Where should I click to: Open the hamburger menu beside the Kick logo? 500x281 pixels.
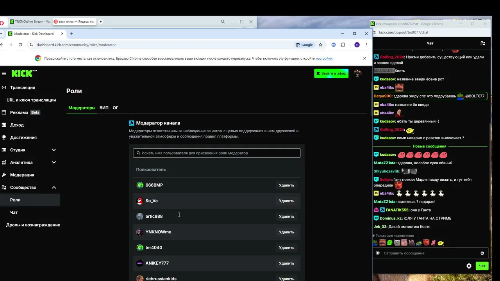(x=4, y=73)
